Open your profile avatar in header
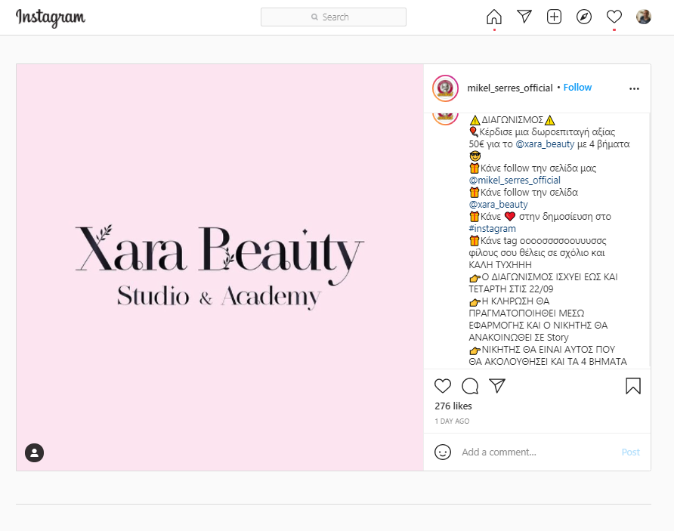The height and width of the screenshot is (531, 674). click(x=644, y=17)
